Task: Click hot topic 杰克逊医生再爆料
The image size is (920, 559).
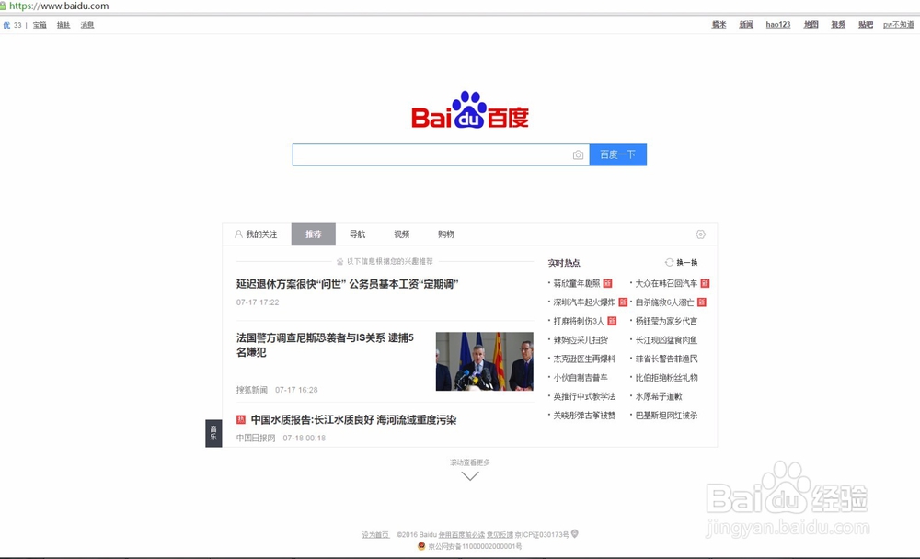Action: coord(584,359)
